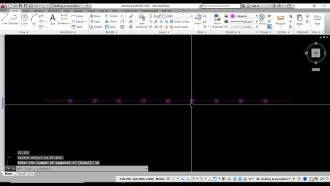Open the Manage ribbon tab
The height and width of the screenshot is (186, 330).
[78, 10]
